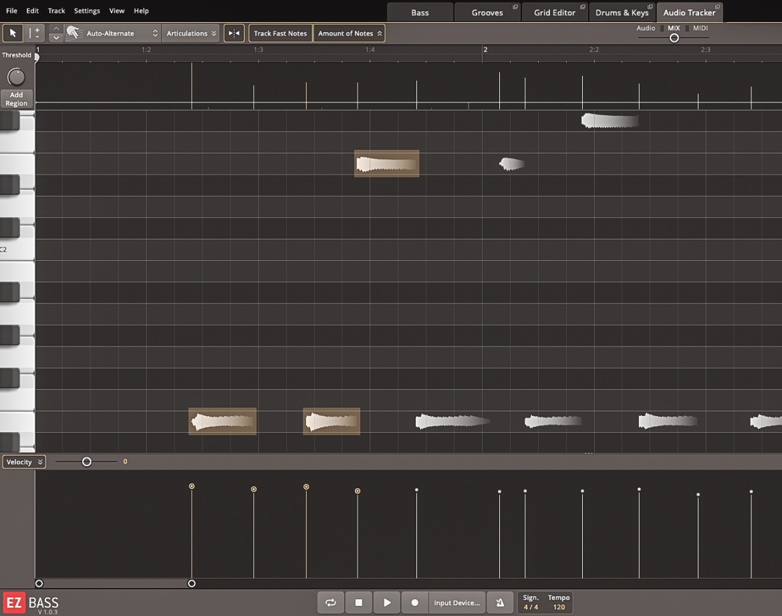Select the short note just after bar 2
Image resolution: width=782 pixels, height=616 pixels.
pyautogui.click(x=512, y=164)
